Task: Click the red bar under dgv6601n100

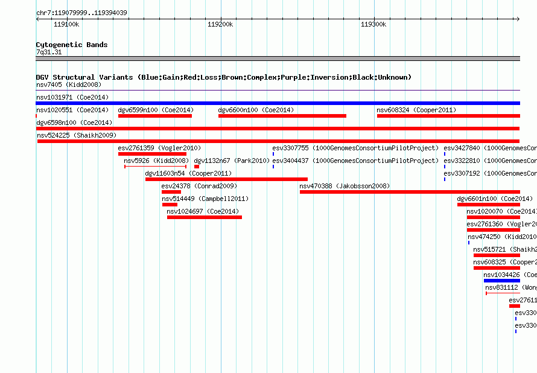Action: (x=489, y=205)
